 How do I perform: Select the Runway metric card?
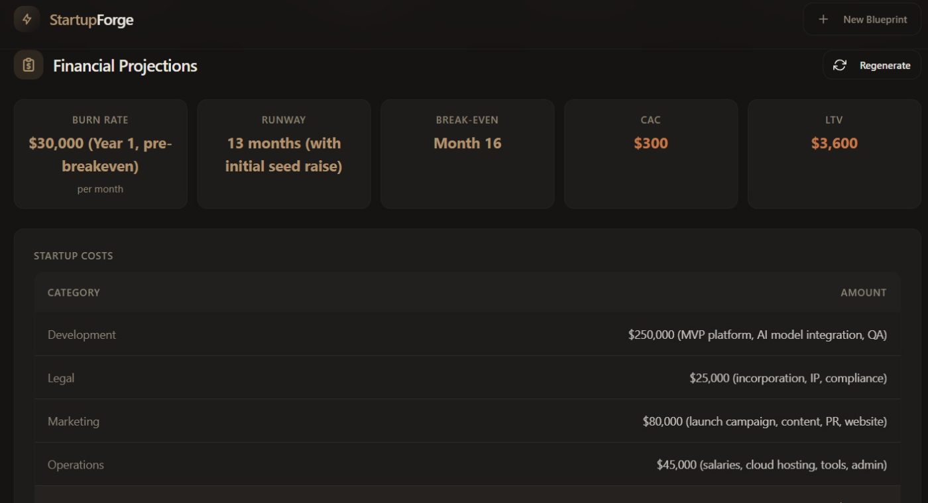[284, 154]
